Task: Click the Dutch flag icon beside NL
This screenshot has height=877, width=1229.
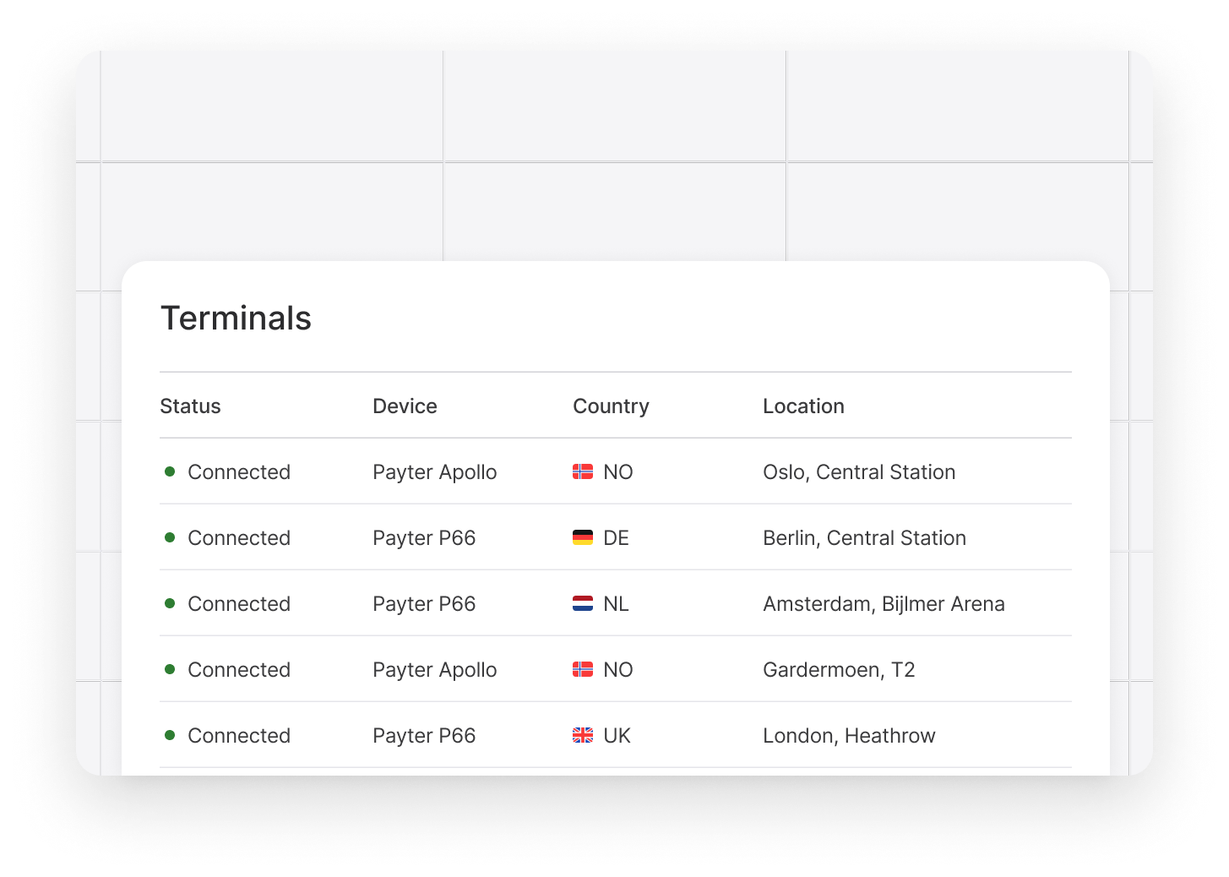Action: coord(582,603)
